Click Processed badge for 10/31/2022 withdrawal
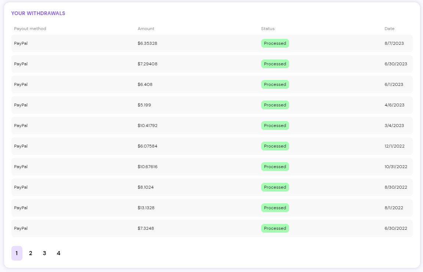The height and width of the screenshot is (272, 423). [275, 167]
